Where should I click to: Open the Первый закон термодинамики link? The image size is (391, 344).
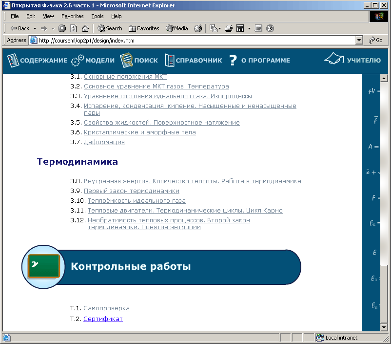[x=132, y=191]
